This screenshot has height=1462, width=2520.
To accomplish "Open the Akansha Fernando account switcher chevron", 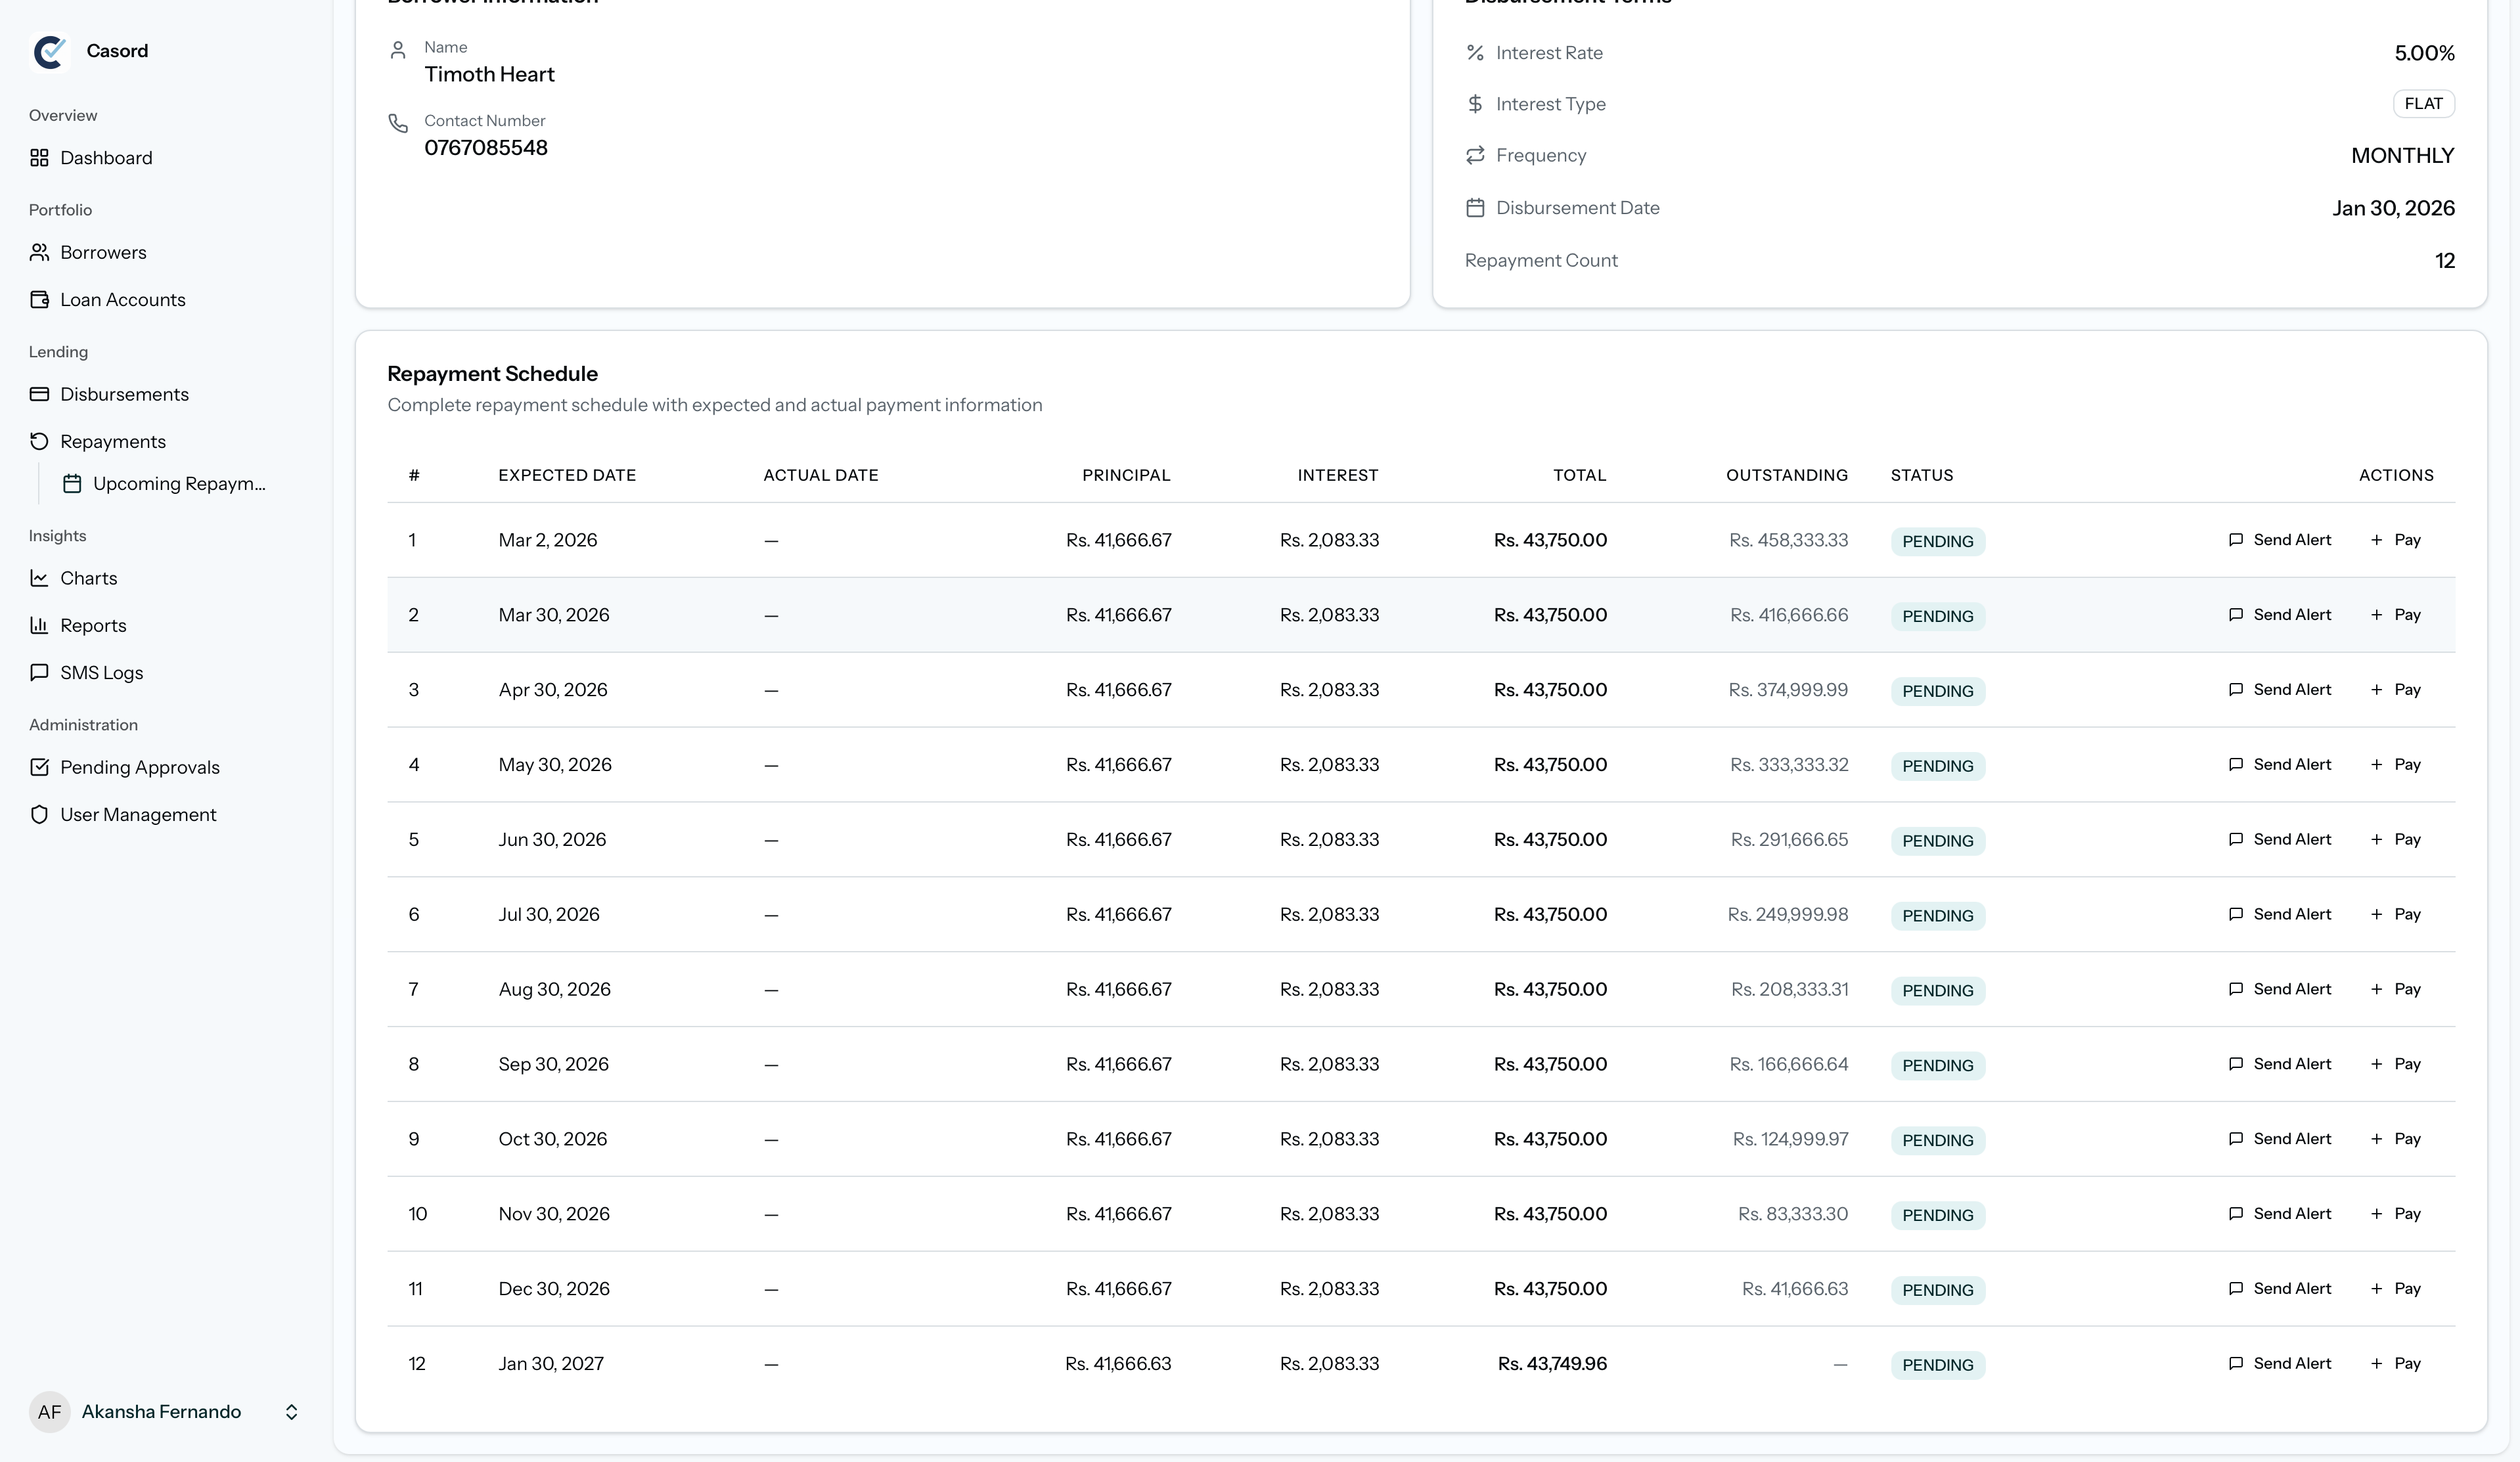I will (x=291, y=1412).
